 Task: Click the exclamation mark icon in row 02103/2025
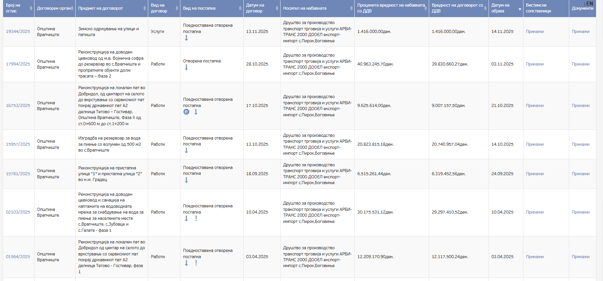point(196,218)
